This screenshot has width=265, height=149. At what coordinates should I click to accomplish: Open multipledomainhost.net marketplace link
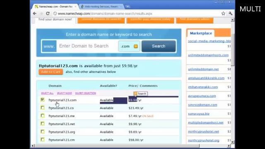pos(206,123)
